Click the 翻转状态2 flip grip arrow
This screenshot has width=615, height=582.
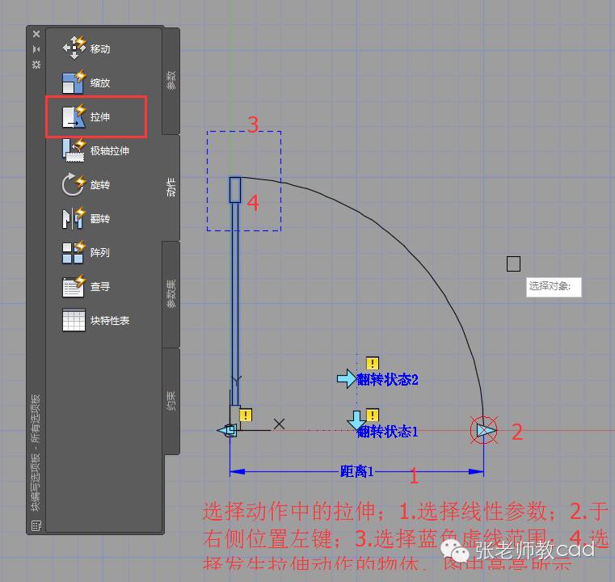click(x=347, y=378)
